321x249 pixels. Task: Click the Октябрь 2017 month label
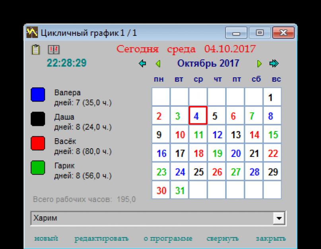click(208, 63)
